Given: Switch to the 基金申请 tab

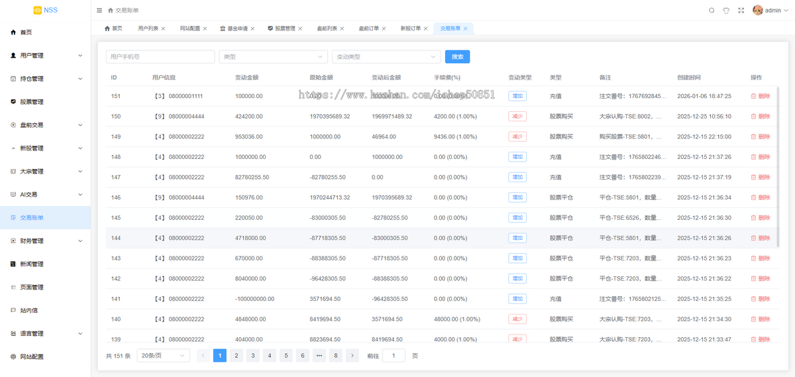Looking at the screenshot, I should tap(237, 28).
